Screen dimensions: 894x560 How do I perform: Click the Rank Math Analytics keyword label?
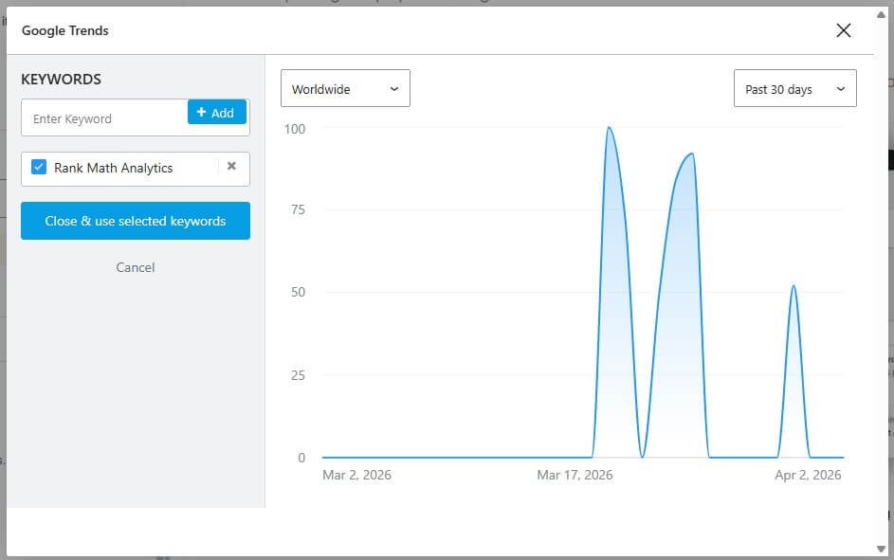tap(113, 168)
